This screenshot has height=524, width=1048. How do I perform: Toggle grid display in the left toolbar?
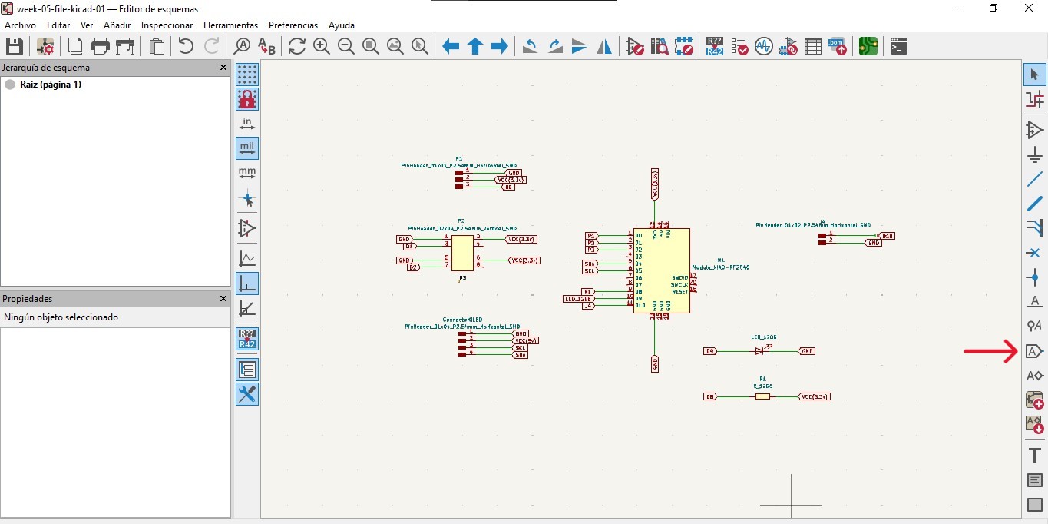pos(247,75)
